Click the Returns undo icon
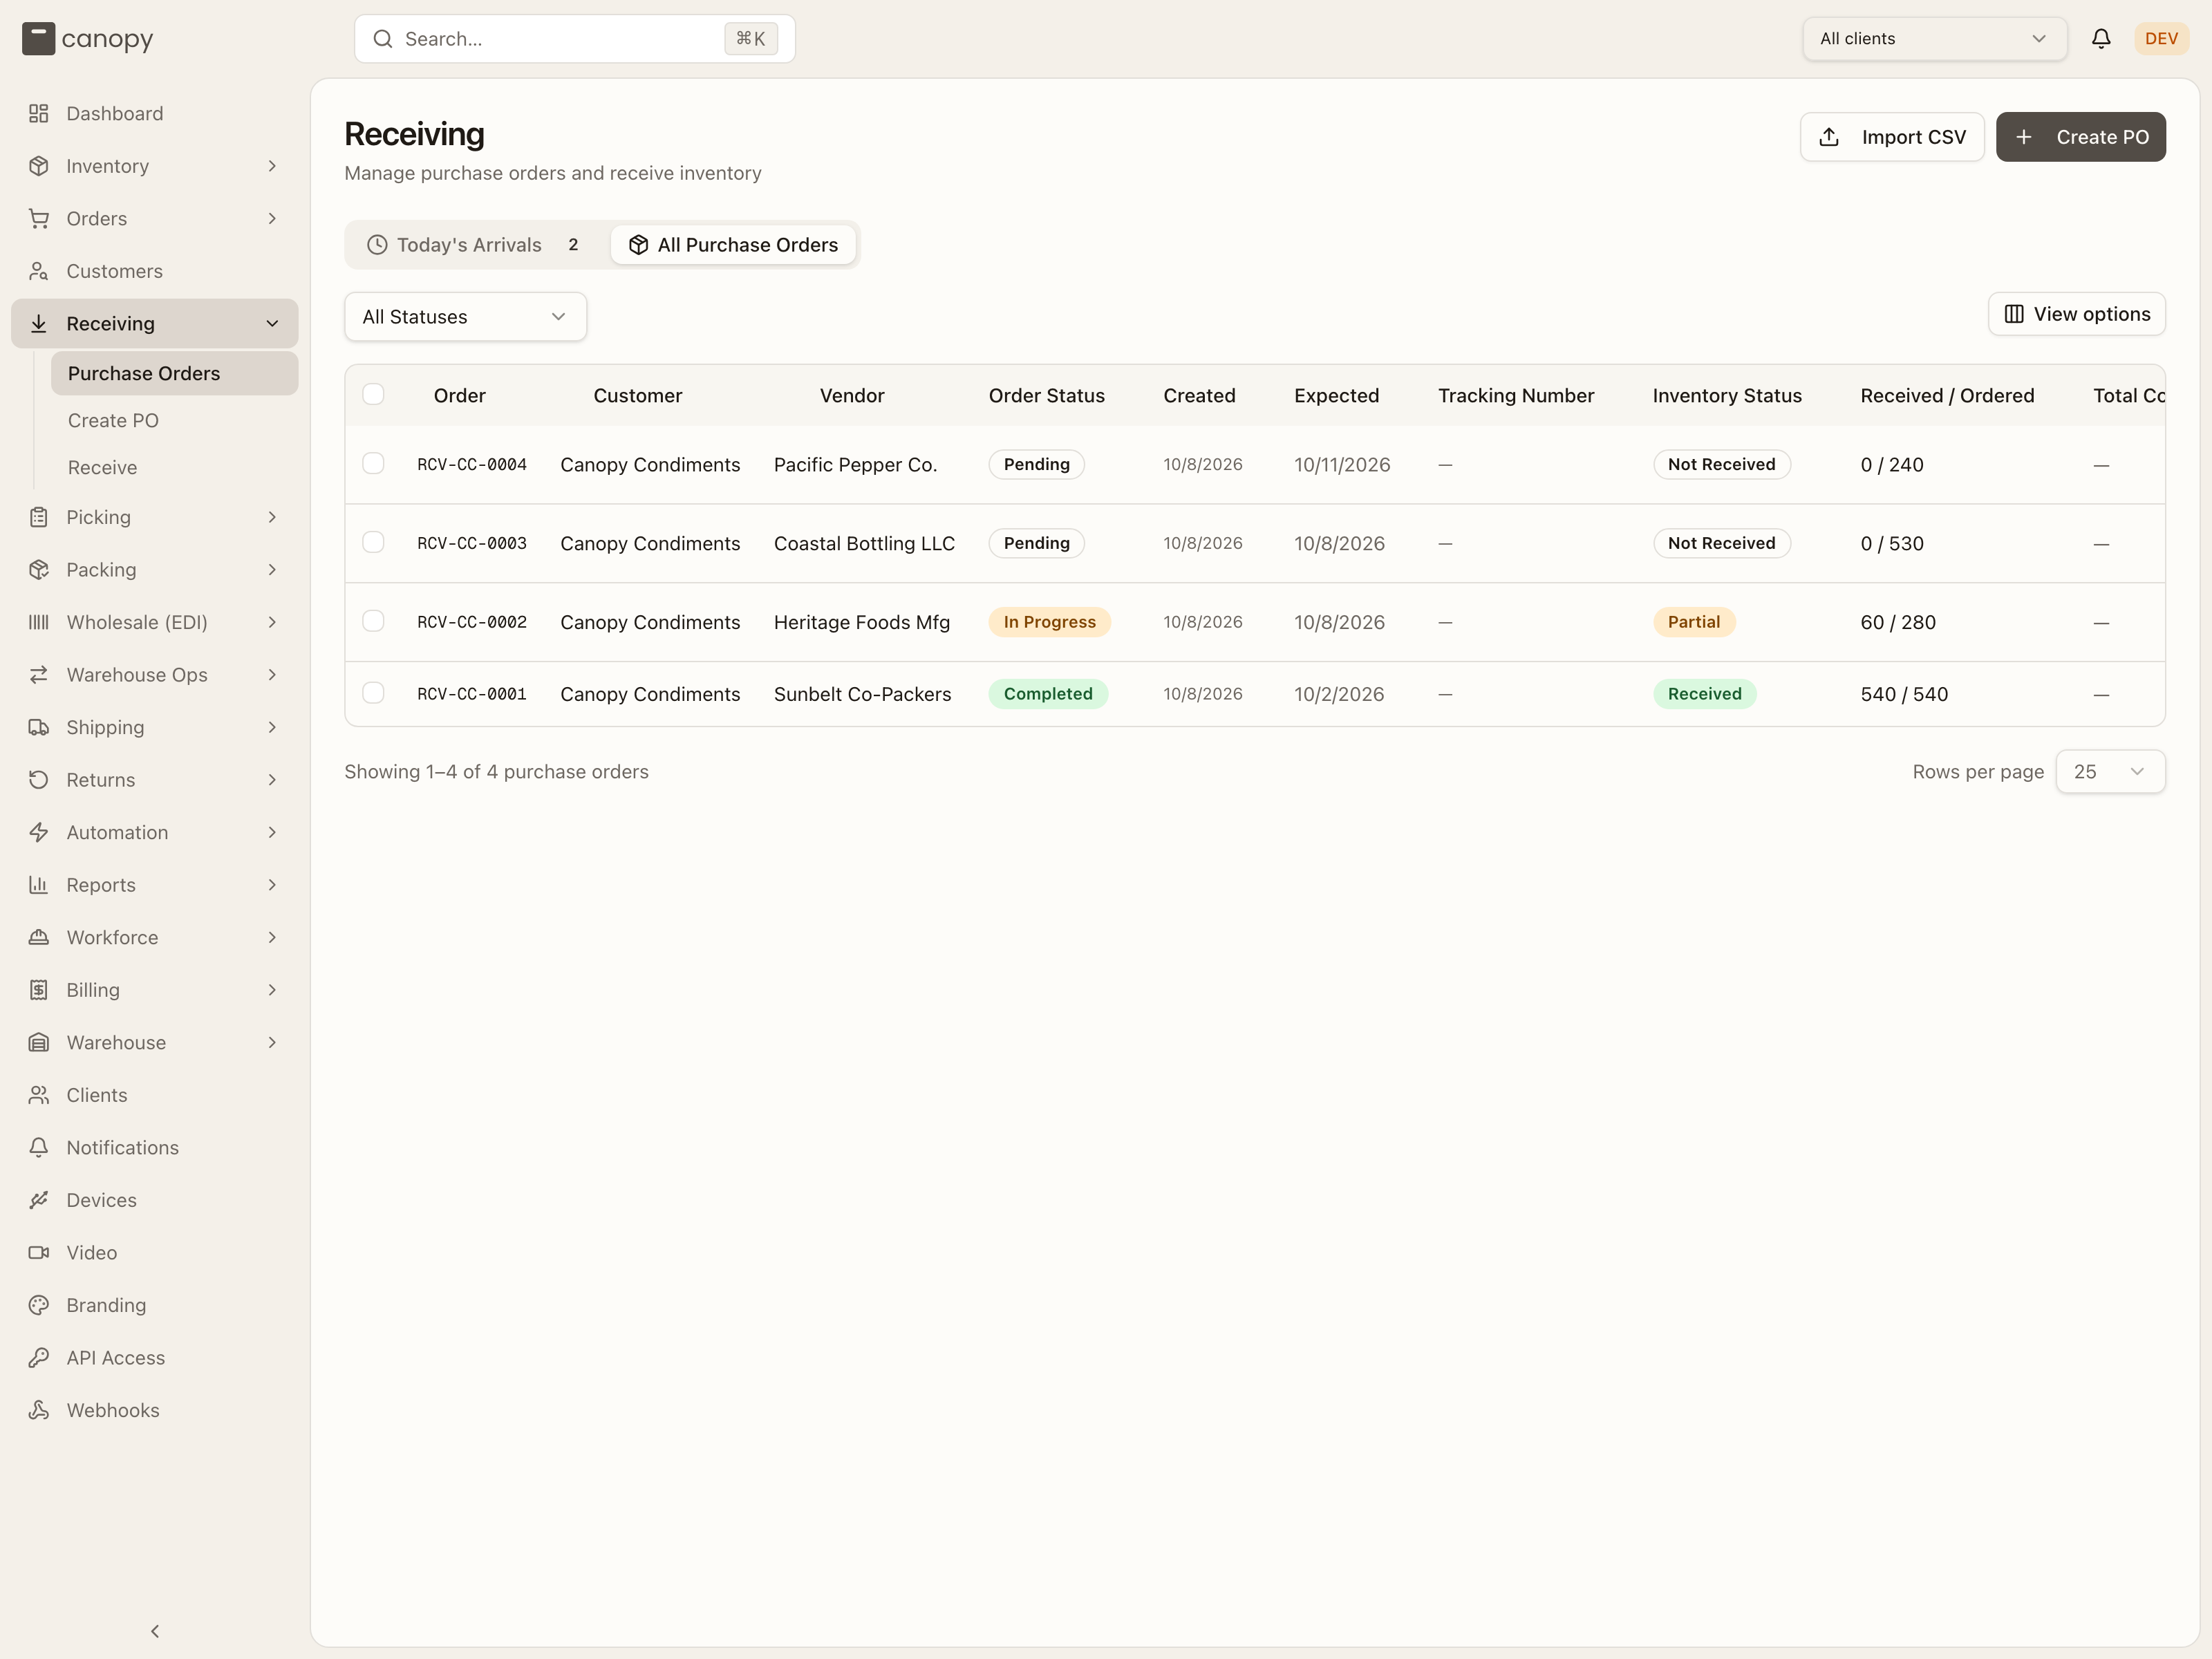The height and width of the screenshot is (1659, 2212). click(x=39, y=780)
